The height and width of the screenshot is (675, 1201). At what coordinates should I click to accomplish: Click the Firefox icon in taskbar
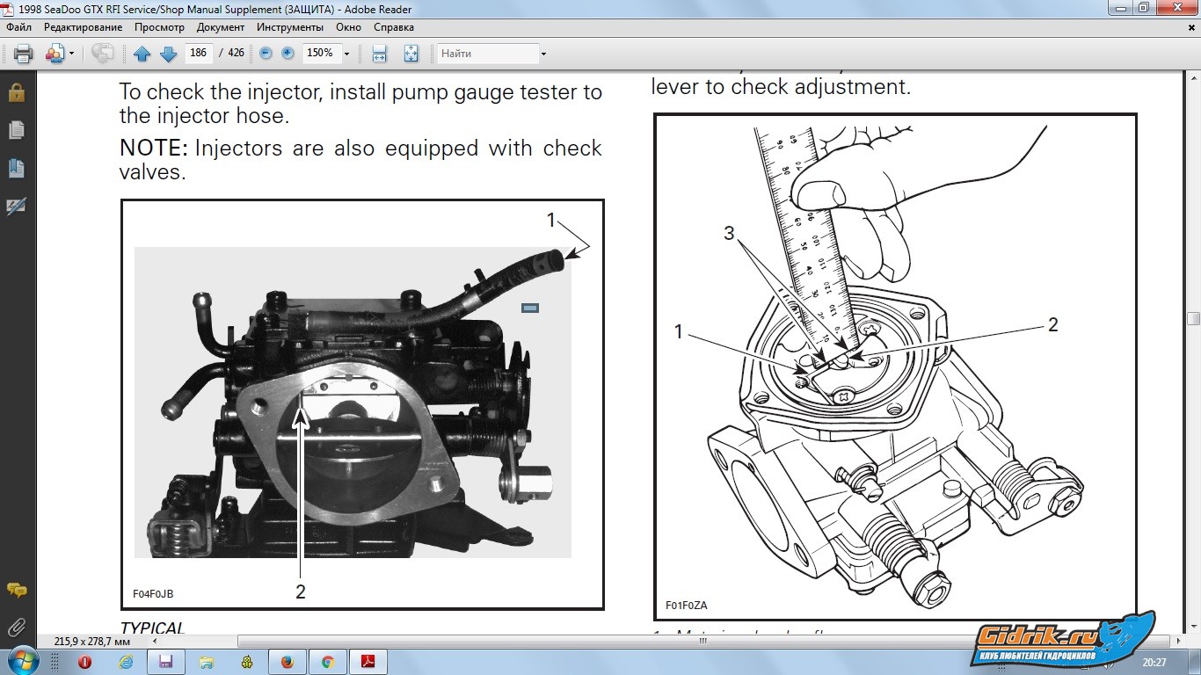pos(287,662)
